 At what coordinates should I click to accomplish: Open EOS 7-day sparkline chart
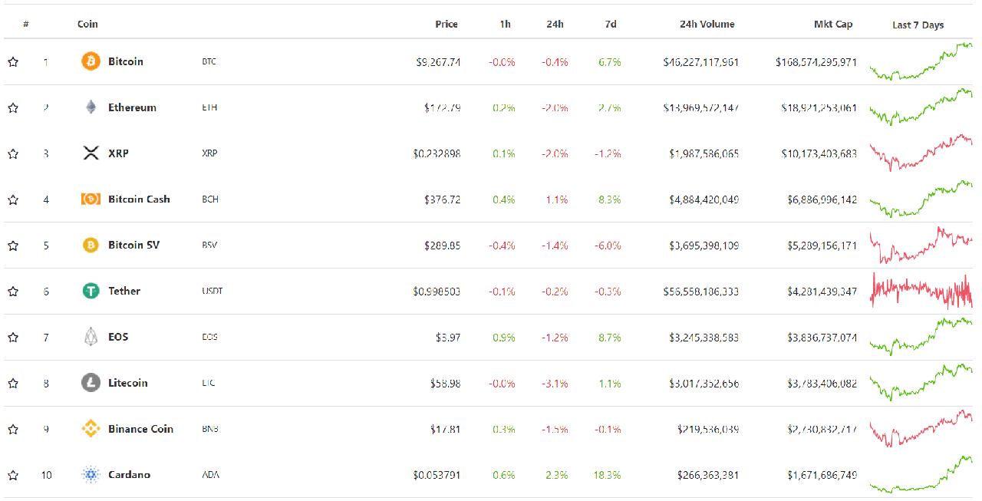click(x=921, y=337)
